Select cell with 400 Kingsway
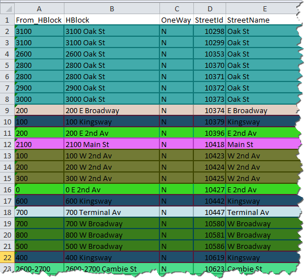Image resolution: width=307 pixels, height=280 pixels. (x=112, y=257)
